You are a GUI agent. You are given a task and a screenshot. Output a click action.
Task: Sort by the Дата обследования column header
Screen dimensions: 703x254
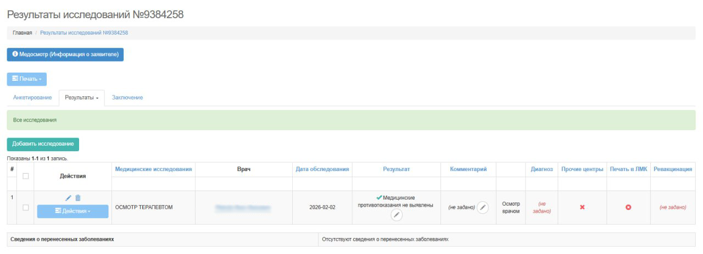point(322,169)
